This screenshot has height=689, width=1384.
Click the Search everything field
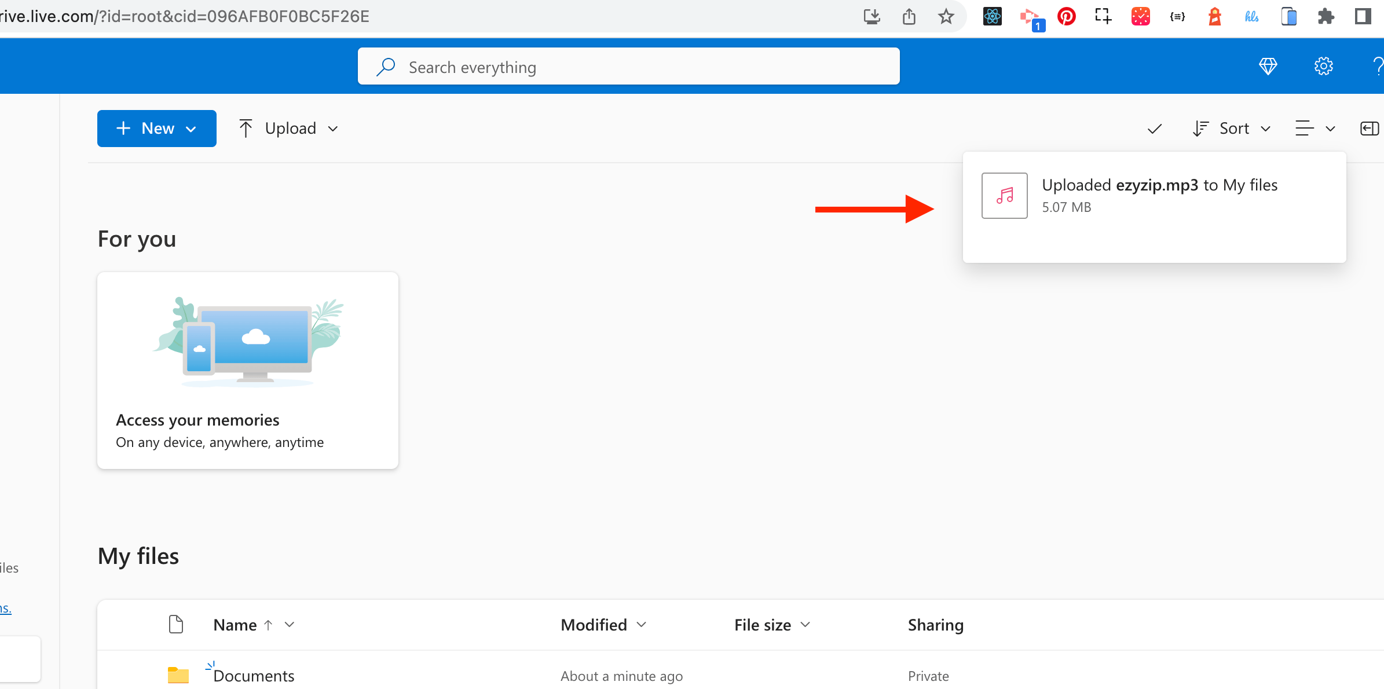coord(628,67)
